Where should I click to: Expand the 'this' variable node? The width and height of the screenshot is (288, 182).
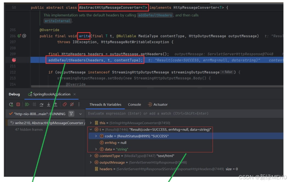click(x=91, y=123)
